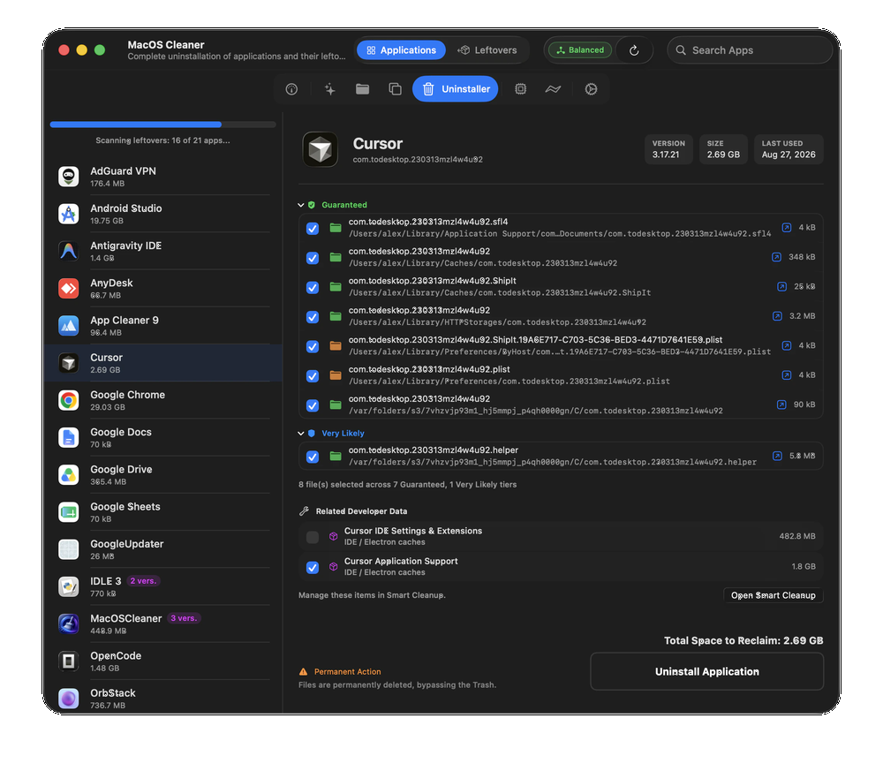Image resolution: width=883 pixels, height=771 pixels.
Task: Select the sparkle cleanup icon in toolbar
Action: [329, 89]
